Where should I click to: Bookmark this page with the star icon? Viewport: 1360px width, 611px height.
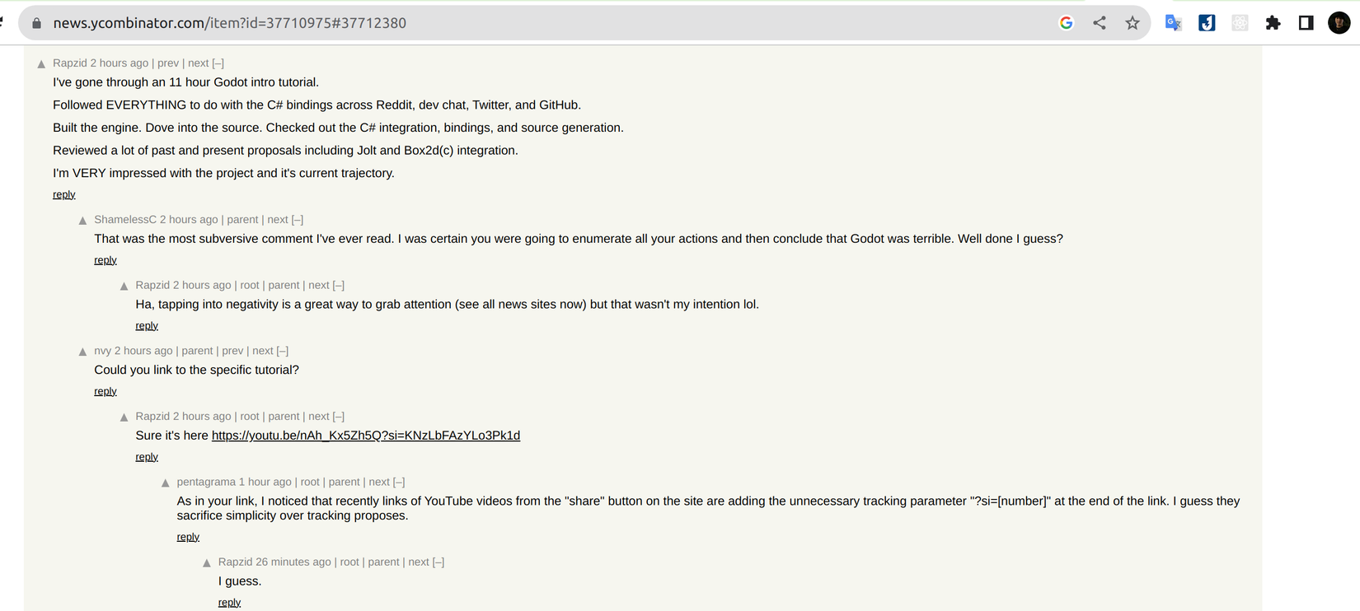tap(1133, 23)
